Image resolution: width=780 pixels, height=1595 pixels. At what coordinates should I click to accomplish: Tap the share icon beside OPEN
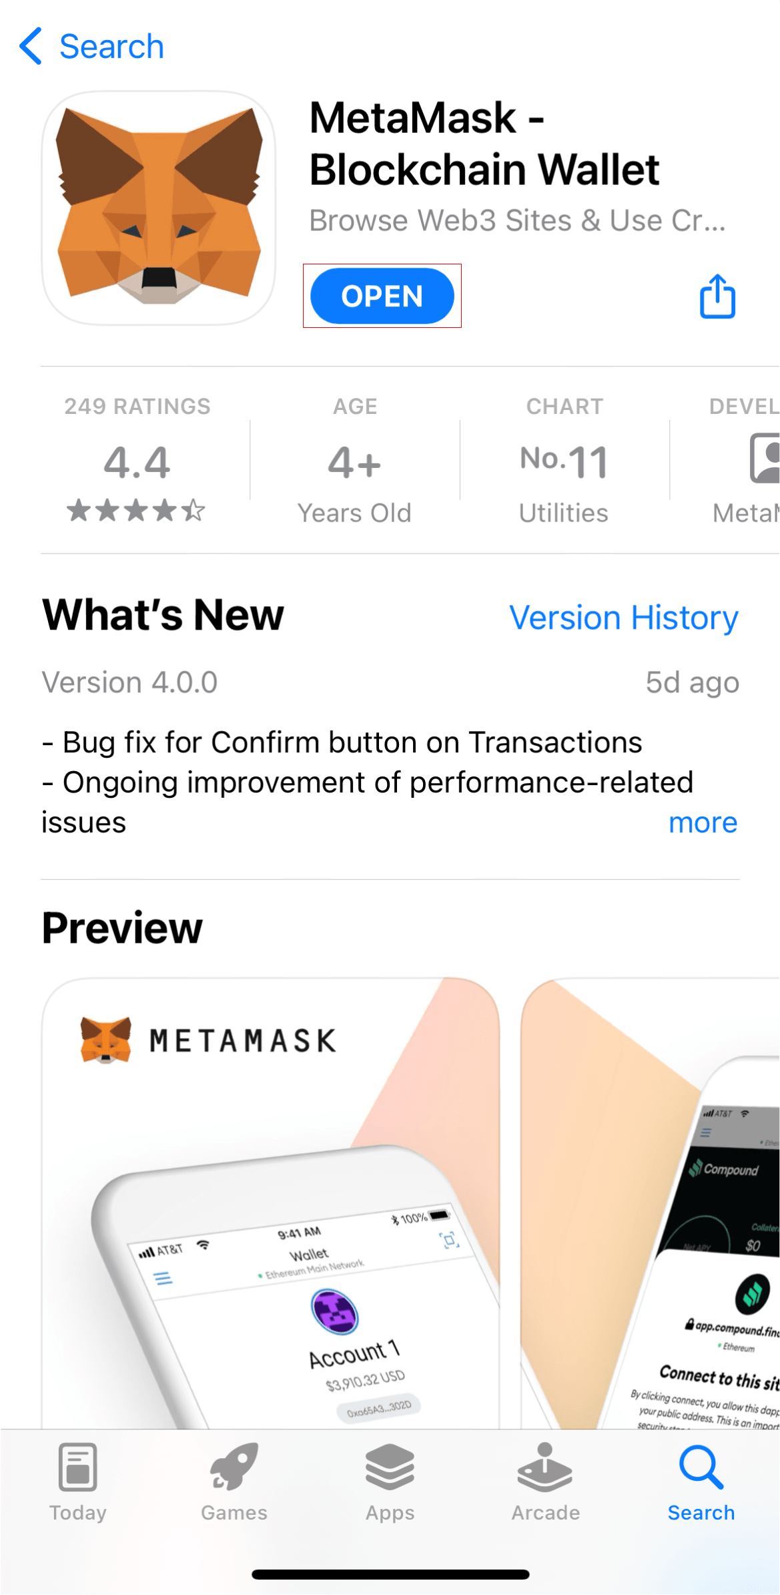click(x=717, y=296)
